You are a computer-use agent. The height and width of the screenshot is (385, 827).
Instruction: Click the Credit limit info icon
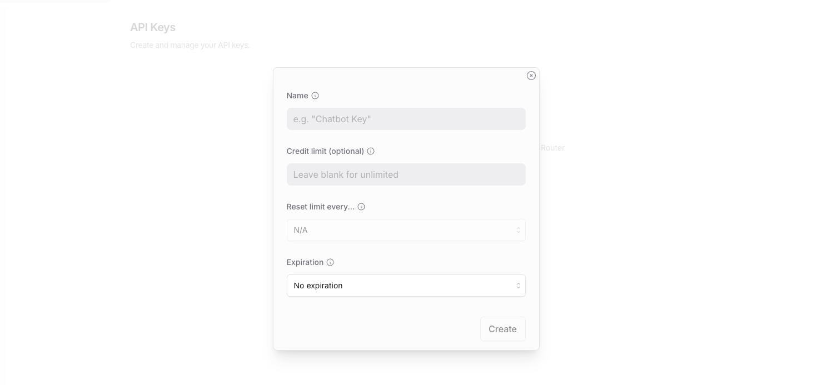371,151
